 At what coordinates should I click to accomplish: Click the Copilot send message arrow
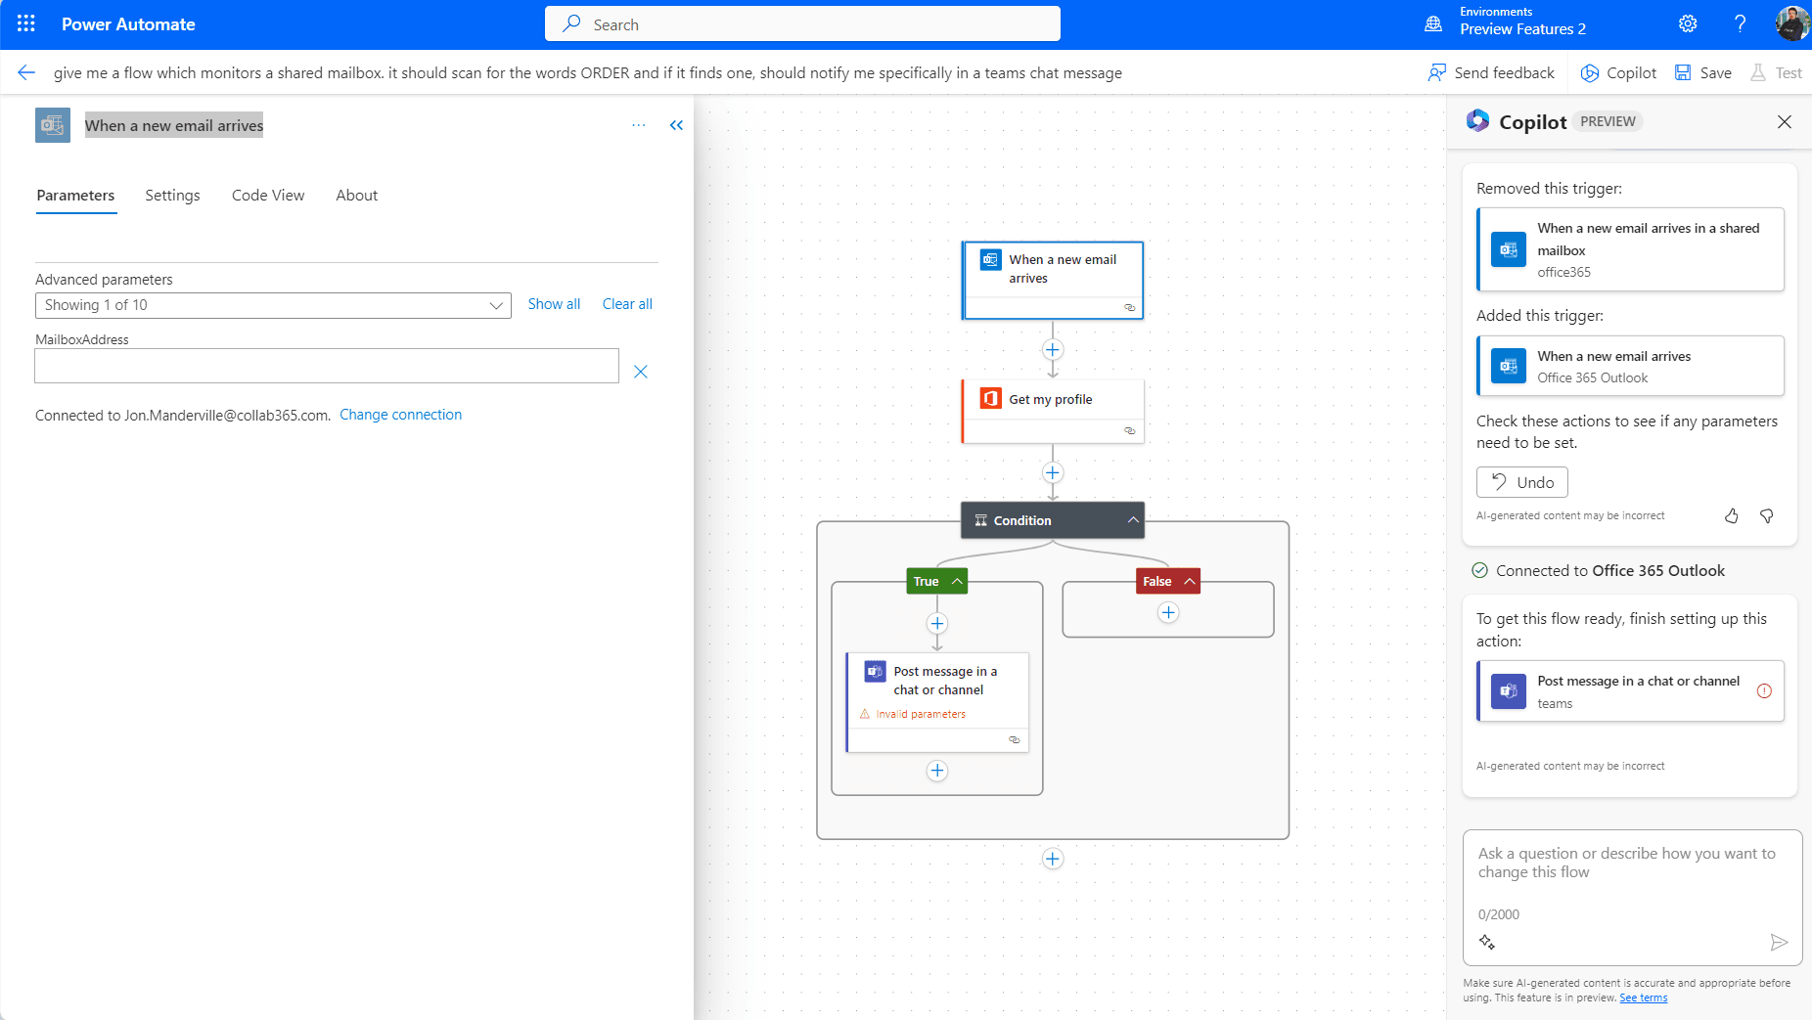coord(1779,942)
